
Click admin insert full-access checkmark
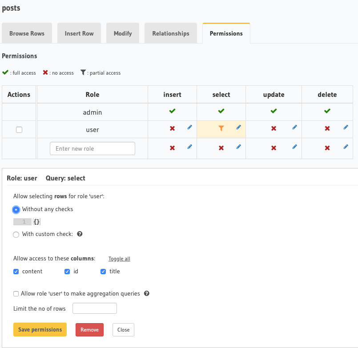[x=173, y=111]
